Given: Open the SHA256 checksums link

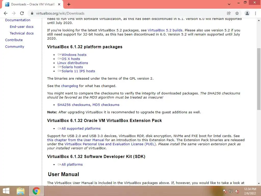Looking at the screenshot, I should pos(74,105).
